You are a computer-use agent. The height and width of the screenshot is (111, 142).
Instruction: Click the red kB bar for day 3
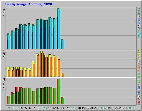[x=16, y=96]
